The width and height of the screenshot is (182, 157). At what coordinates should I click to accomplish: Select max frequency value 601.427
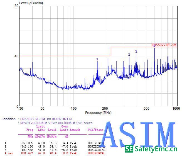[27, 153]
